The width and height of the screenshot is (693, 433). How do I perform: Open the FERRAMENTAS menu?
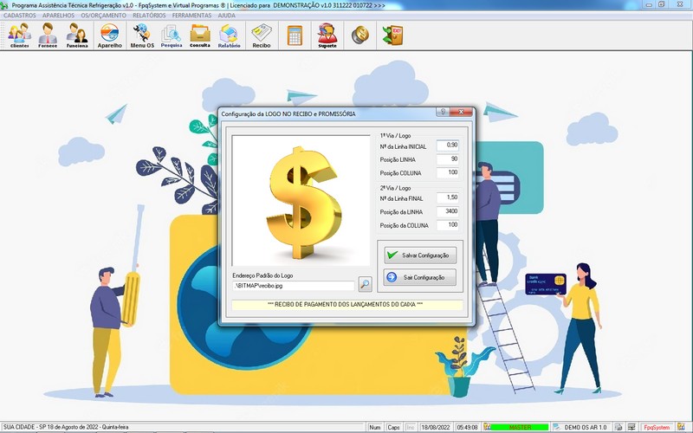pyautogui.click(x=191, y=16)
